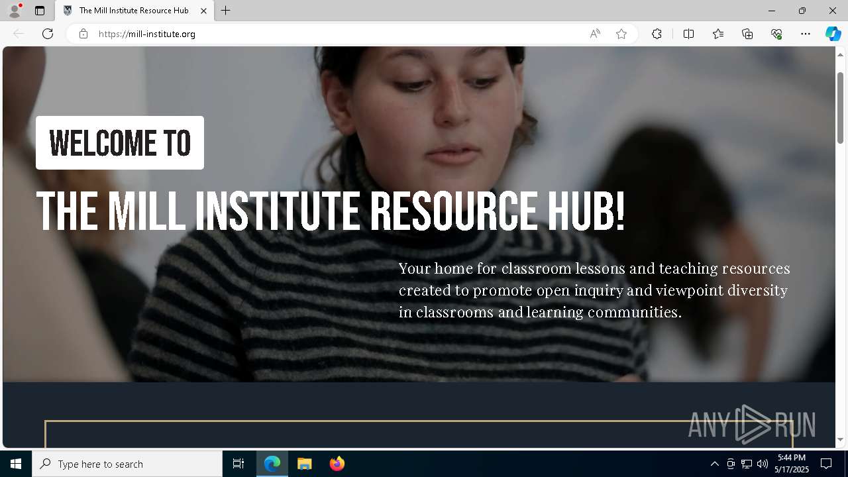
Task: Show hidden system tray icons
Action: 714,464
